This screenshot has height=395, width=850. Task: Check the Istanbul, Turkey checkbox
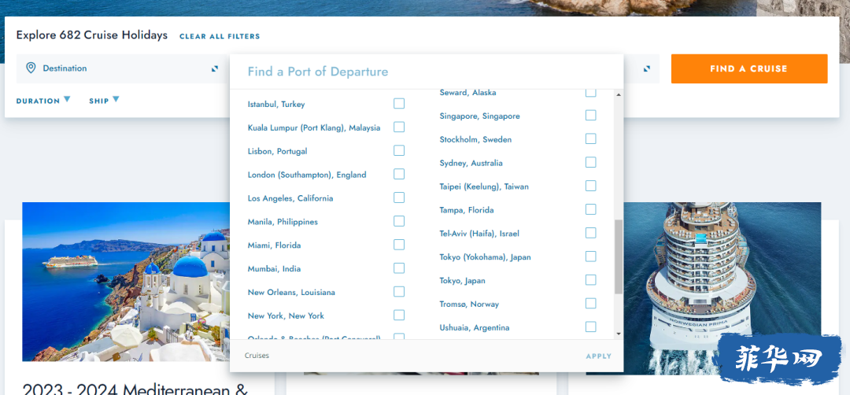pos(399,104)
